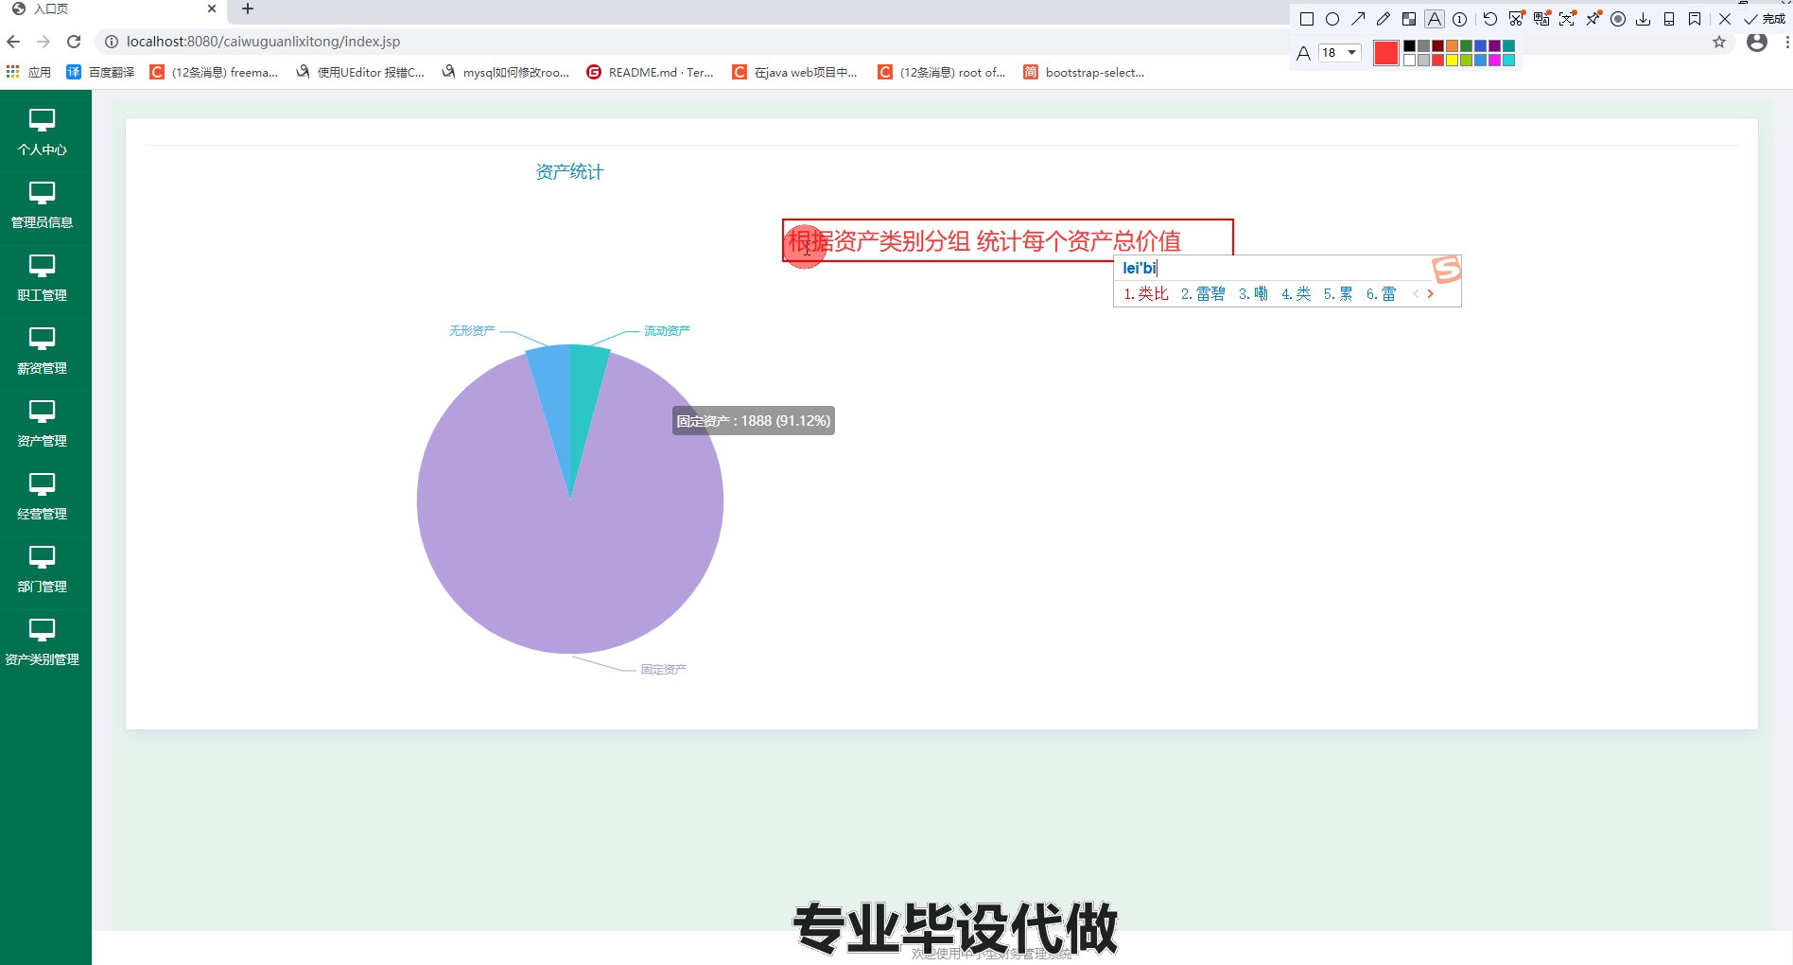Start screen recording from toolbar
The image size is (1793, 965).
[x=1618, y=19]
